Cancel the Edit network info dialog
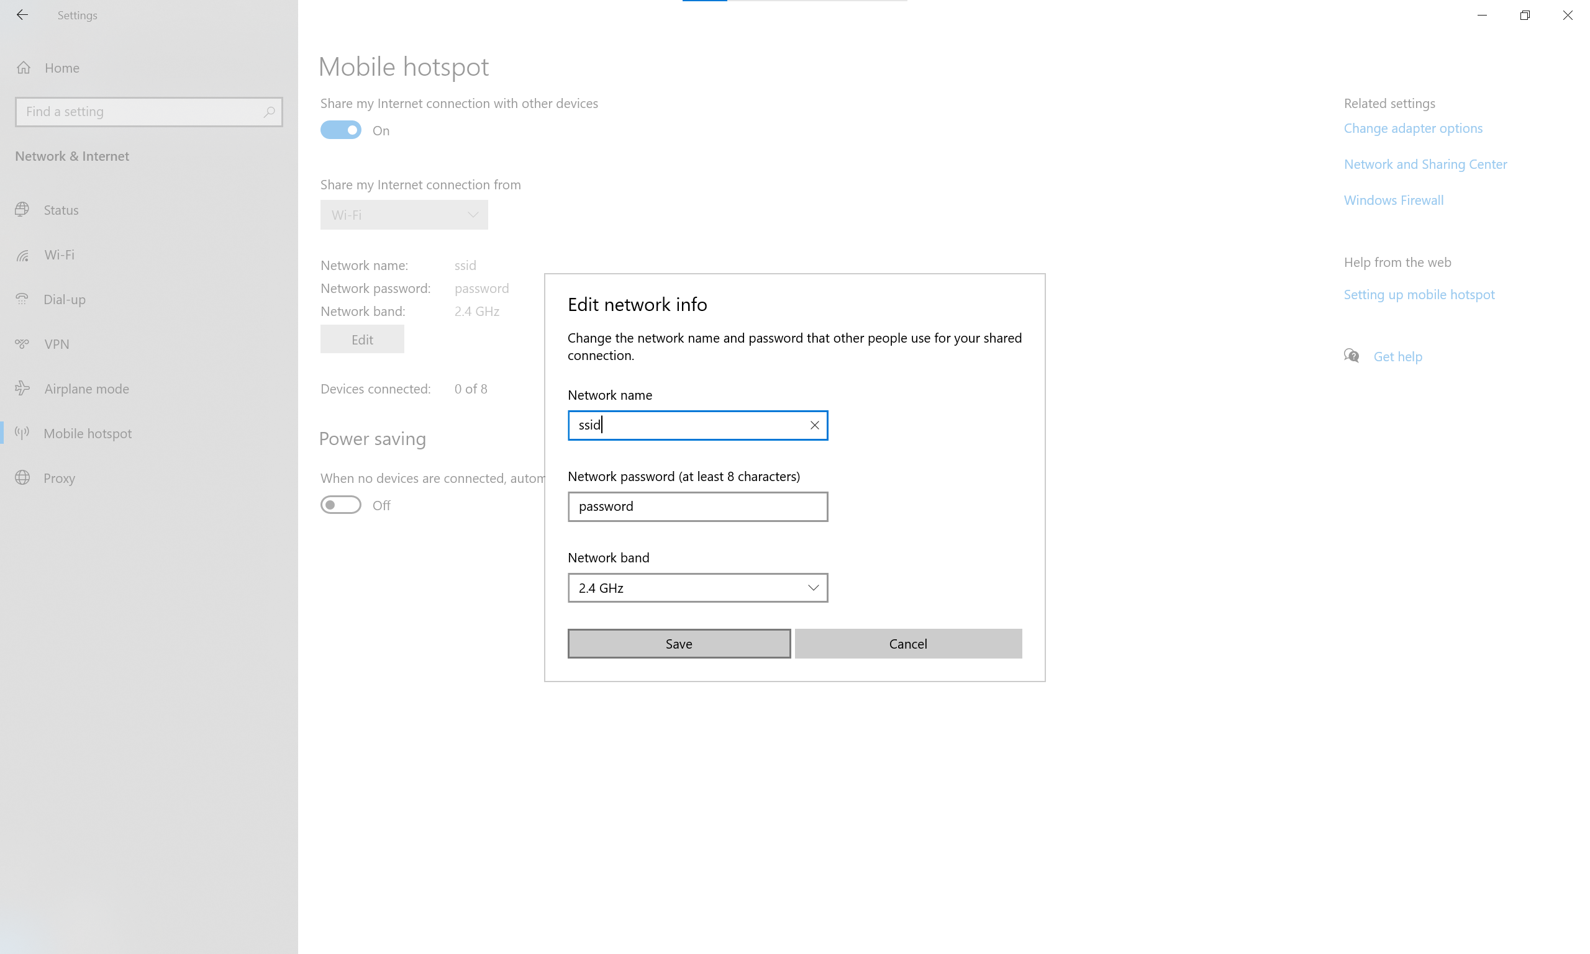Image resolution: width=1590 pixels, height=954 pixels. coord(907,644)
